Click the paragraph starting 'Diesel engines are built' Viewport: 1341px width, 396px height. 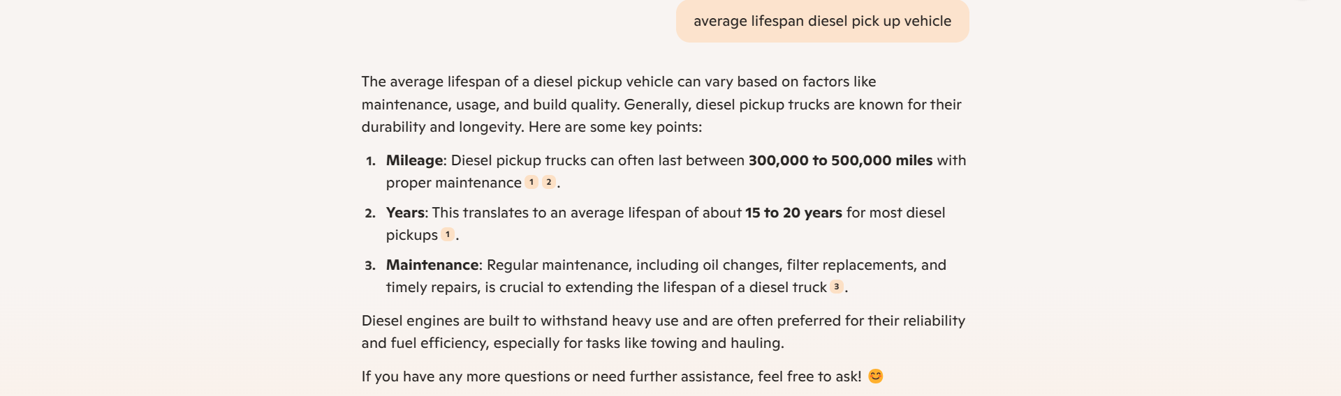[x=664, y=332]
